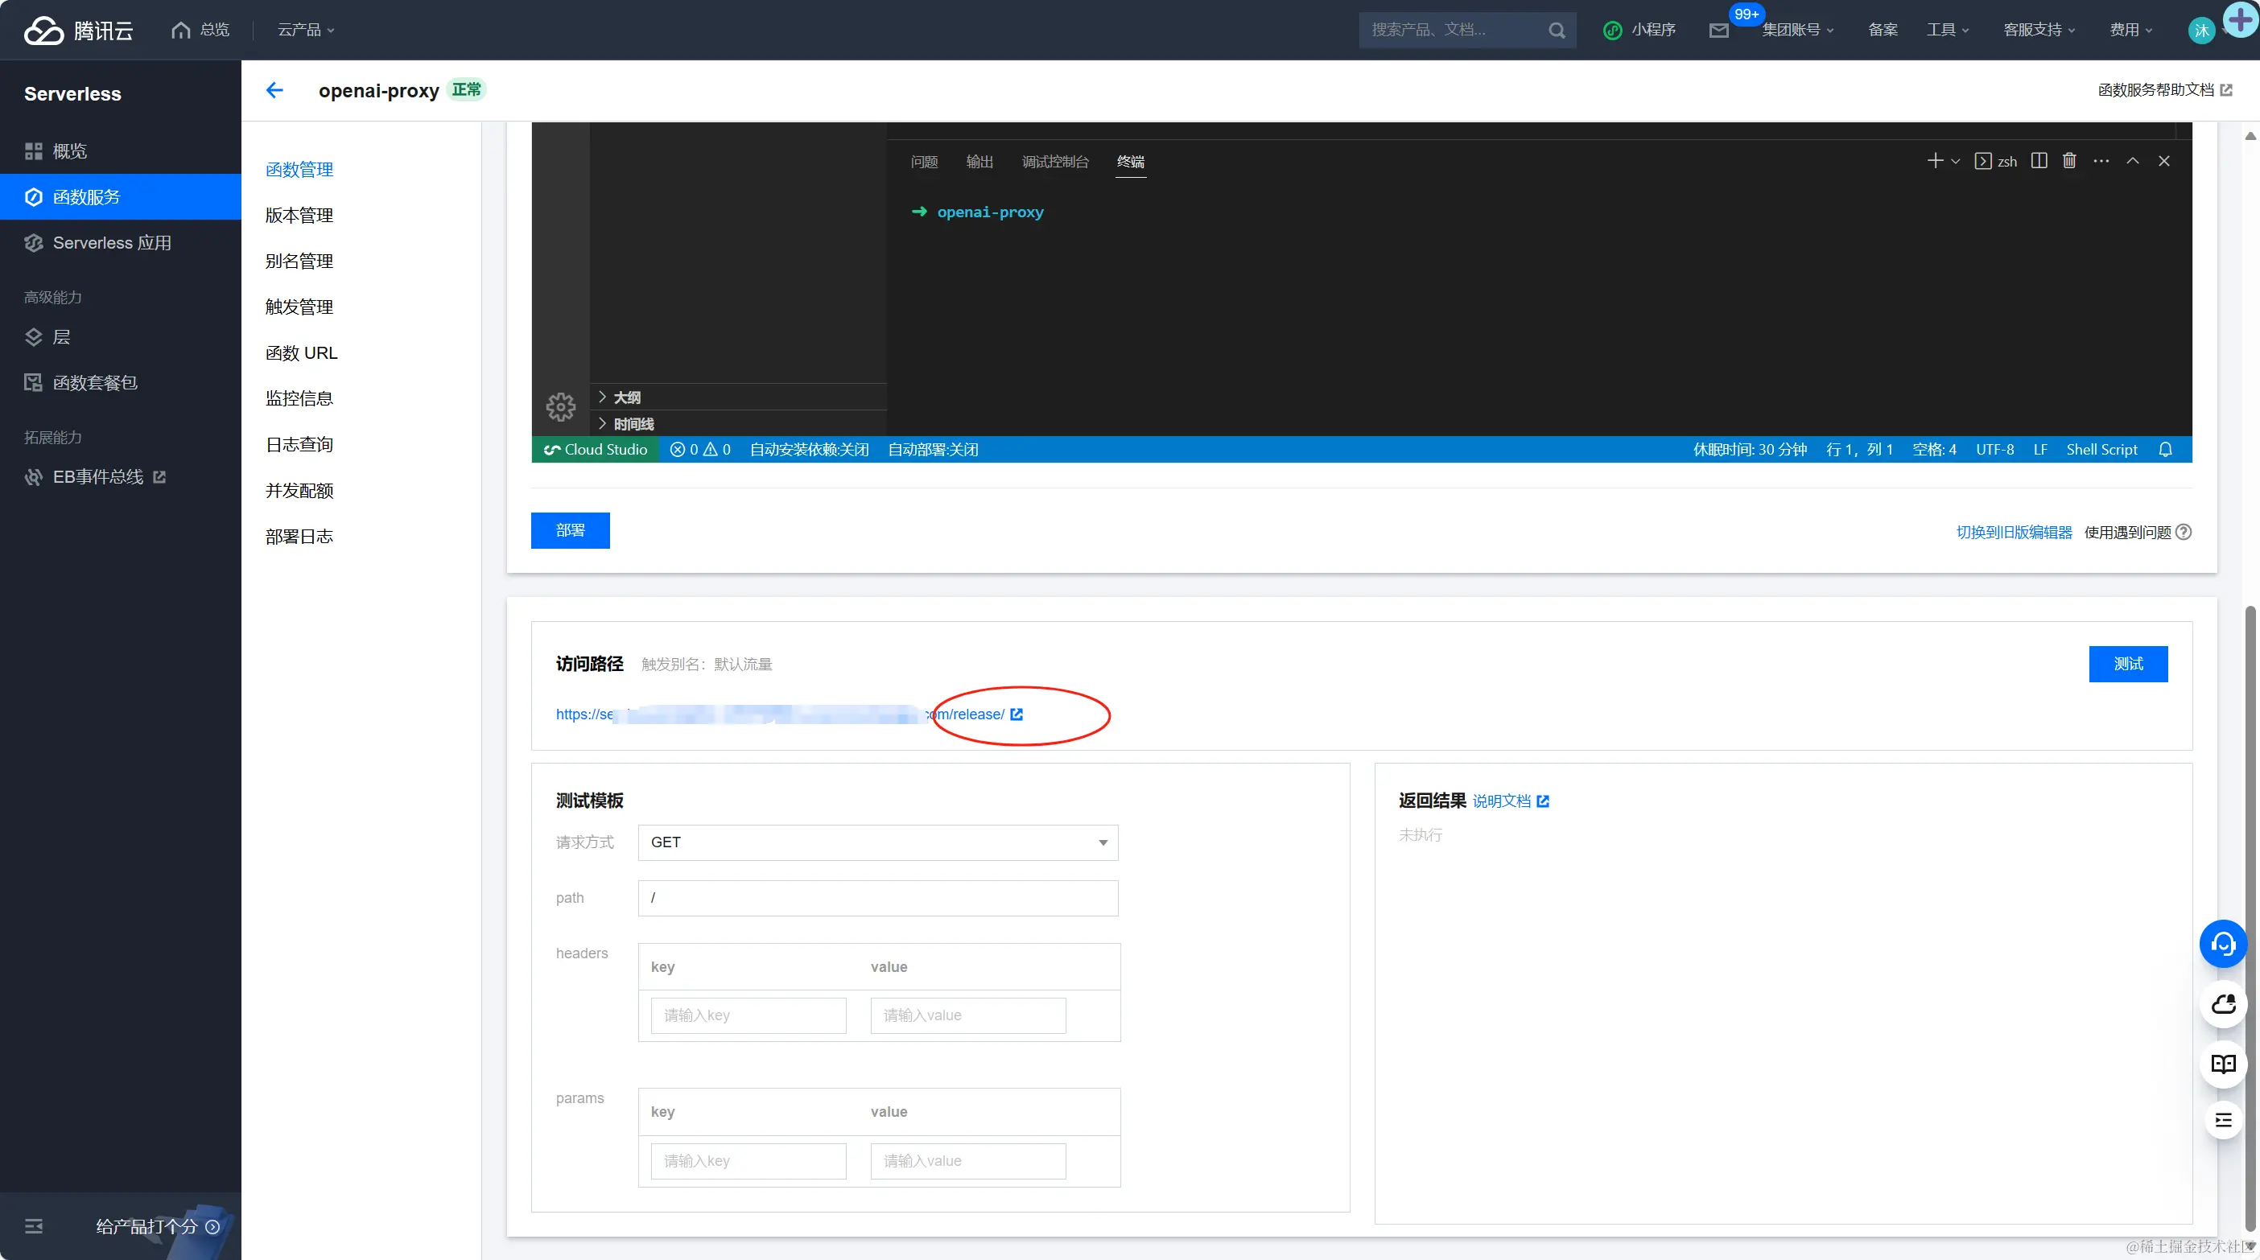2260x1260 pixels.
Task: Click the Cloud Studio icon in status bar
Action: (x=552, y=449)
